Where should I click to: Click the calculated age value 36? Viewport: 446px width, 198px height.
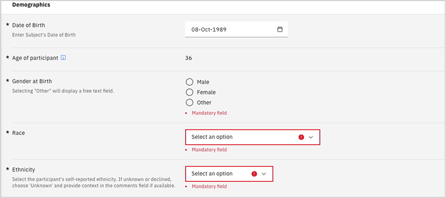tap(188, 58)
